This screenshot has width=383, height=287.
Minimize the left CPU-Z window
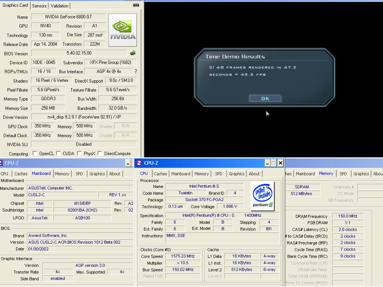pos(128,163)
